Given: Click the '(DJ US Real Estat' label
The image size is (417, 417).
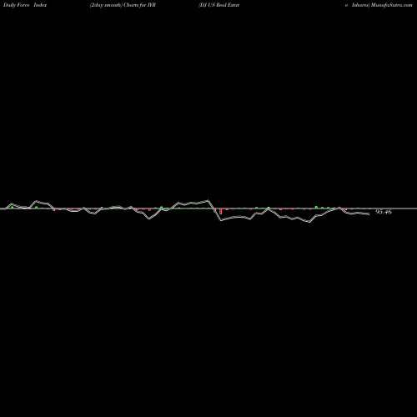Looking at the screenshot, I should [219, 5].
